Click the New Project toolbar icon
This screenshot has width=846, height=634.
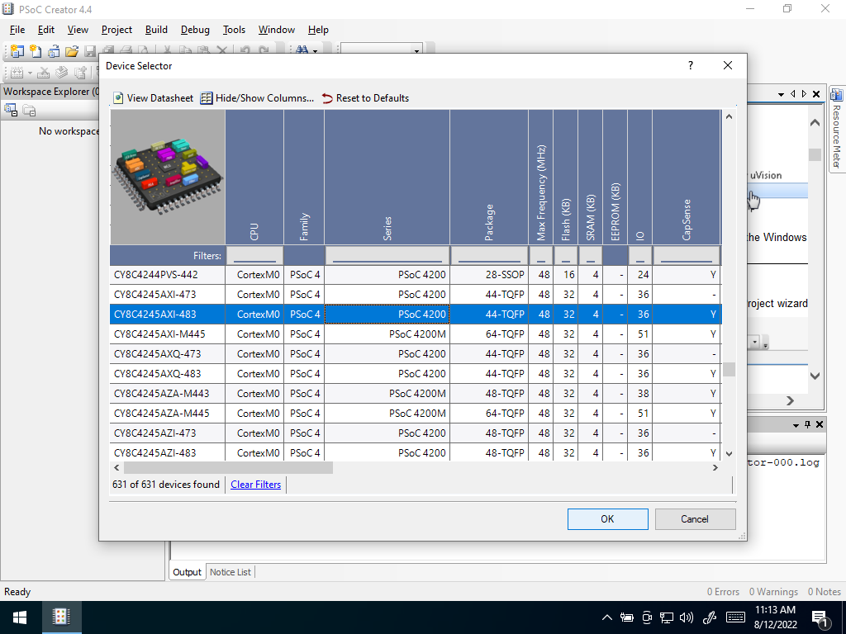[x=17, y=51]
